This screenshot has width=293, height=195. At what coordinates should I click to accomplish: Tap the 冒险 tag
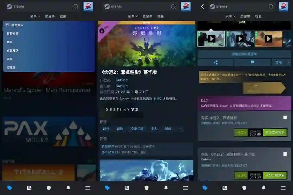(x=120, y=129)
